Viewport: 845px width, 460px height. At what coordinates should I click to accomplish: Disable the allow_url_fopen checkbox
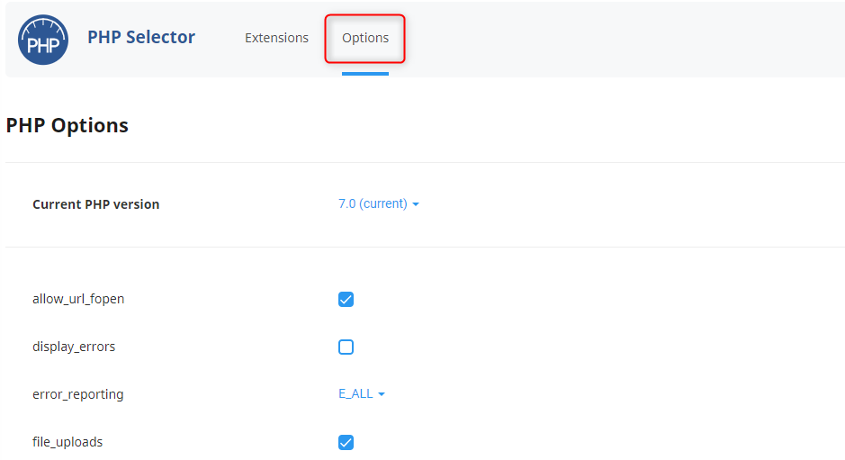[x=346, y=299]
